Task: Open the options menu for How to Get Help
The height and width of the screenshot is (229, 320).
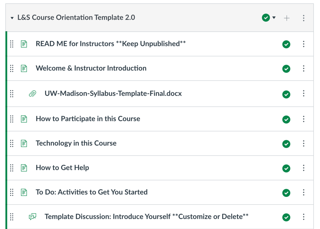Action: coord(304,168)
